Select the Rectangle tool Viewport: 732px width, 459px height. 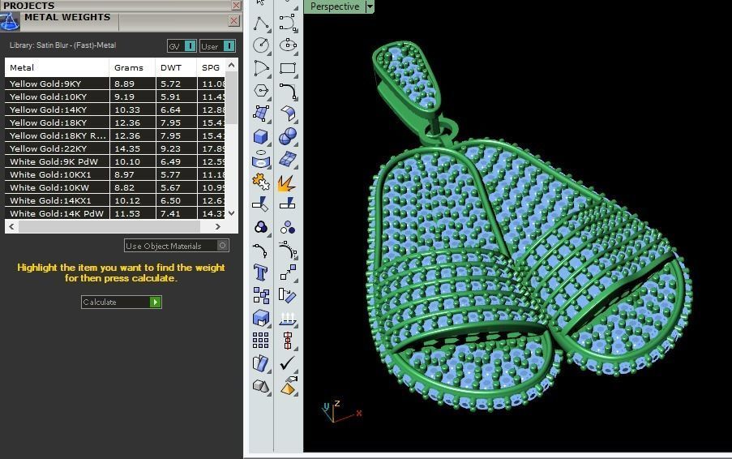tap(288, 68)
